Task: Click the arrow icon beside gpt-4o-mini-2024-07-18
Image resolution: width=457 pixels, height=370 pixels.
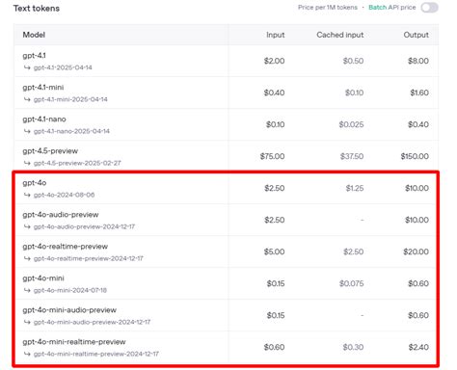Action: click(x=27, y=290)
